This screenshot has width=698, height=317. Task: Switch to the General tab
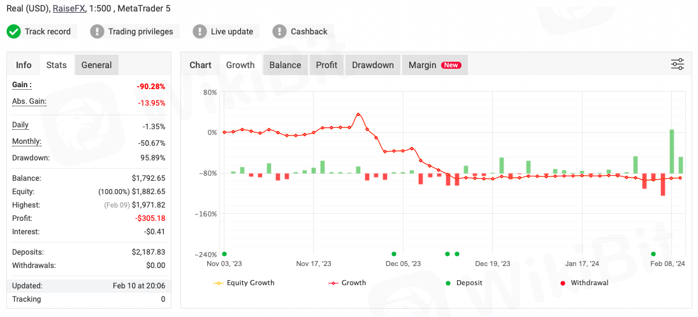coord(96,65)
